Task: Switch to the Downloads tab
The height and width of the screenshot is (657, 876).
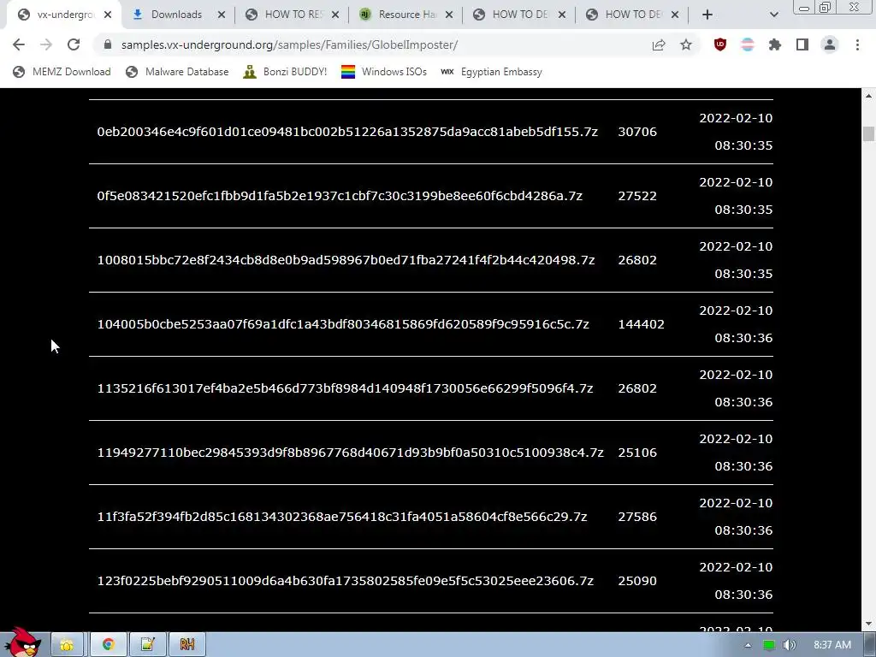Action: tap(176, 15)
